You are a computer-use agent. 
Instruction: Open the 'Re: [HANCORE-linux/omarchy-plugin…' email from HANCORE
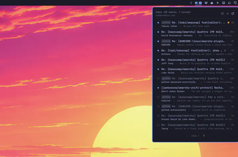[x=198, y=41]
